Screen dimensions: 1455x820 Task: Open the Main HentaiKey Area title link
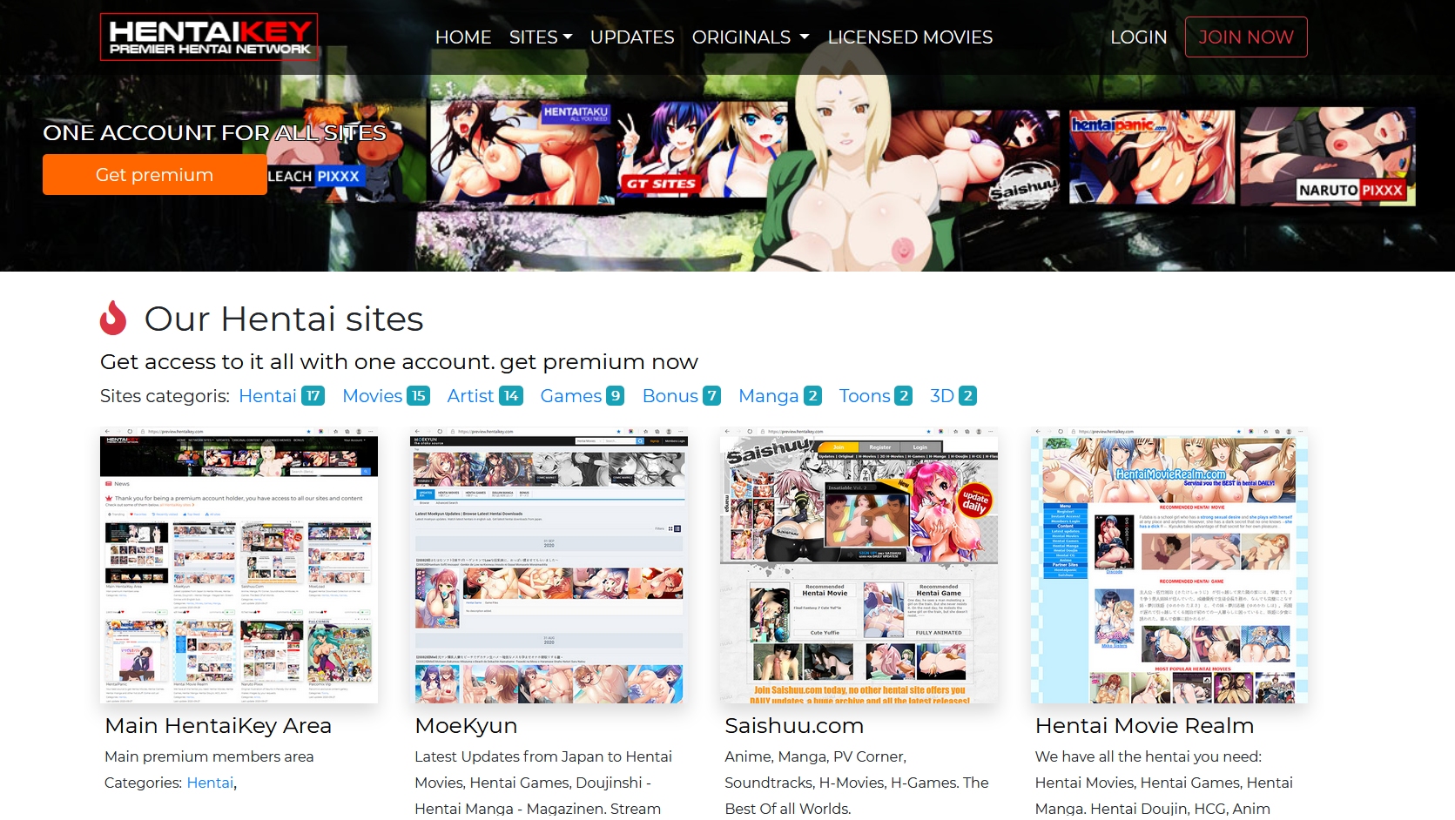218,726
